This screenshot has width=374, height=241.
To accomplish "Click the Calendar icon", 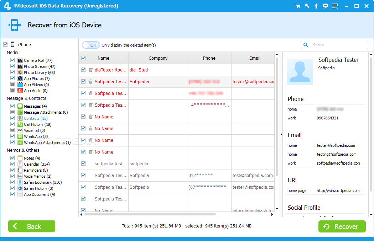I will [x=20, y=164].
